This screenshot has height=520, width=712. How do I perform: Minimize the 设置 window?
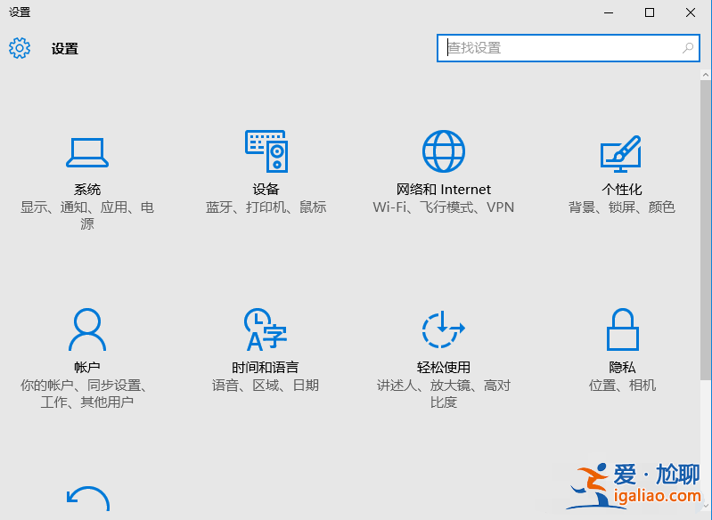(x=609, y=12)
